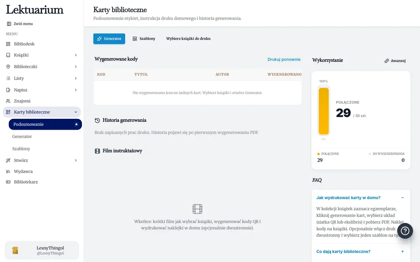420x262 pixels.
Task: Click the Film instruktażowy film icon
Action: (x=97, y=151)
